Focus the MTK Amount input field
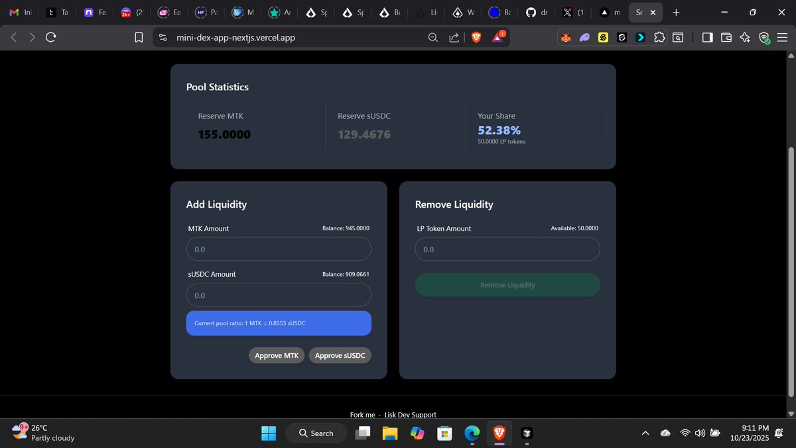796x448 pixels. tap(279, 250)
